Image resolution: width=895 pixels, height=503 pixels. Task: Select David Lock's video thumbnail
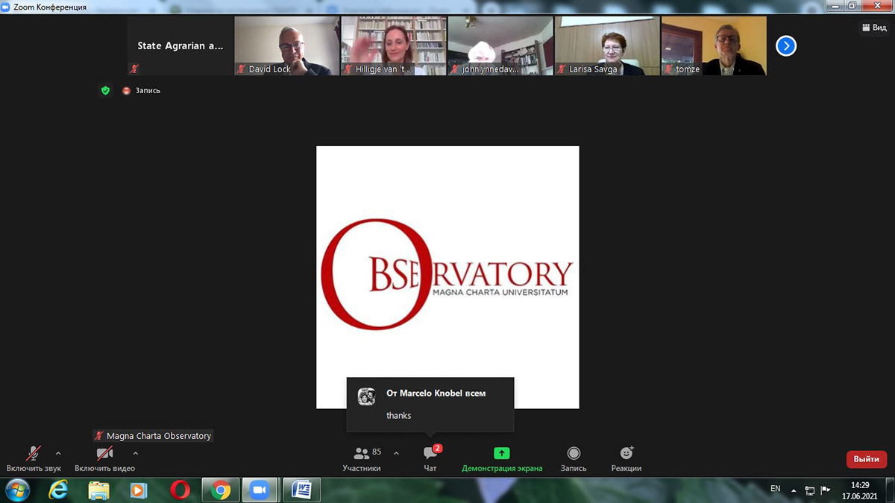(287, 46)
